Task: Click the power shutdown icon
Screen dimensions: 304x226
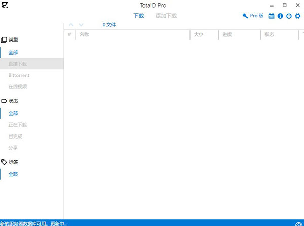Action: coord(289,16)
